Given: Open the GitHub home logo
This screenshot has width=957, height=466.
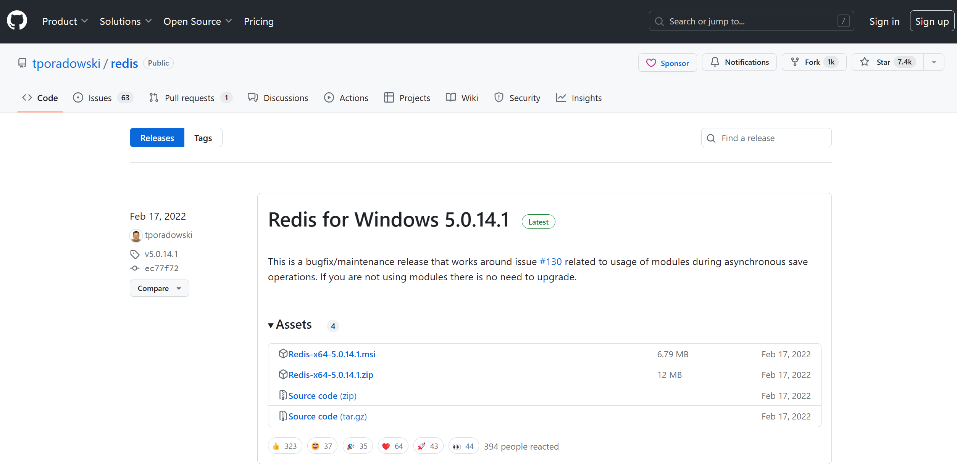Looking at the screenshot, I should (x=17, y=21).
